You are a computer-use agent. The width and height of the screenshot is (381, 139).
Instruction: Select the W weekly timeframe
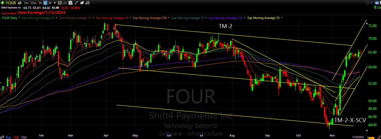pos(50,3)
